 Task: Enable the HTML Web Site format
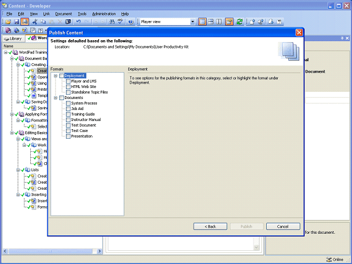tap(68, 87)
